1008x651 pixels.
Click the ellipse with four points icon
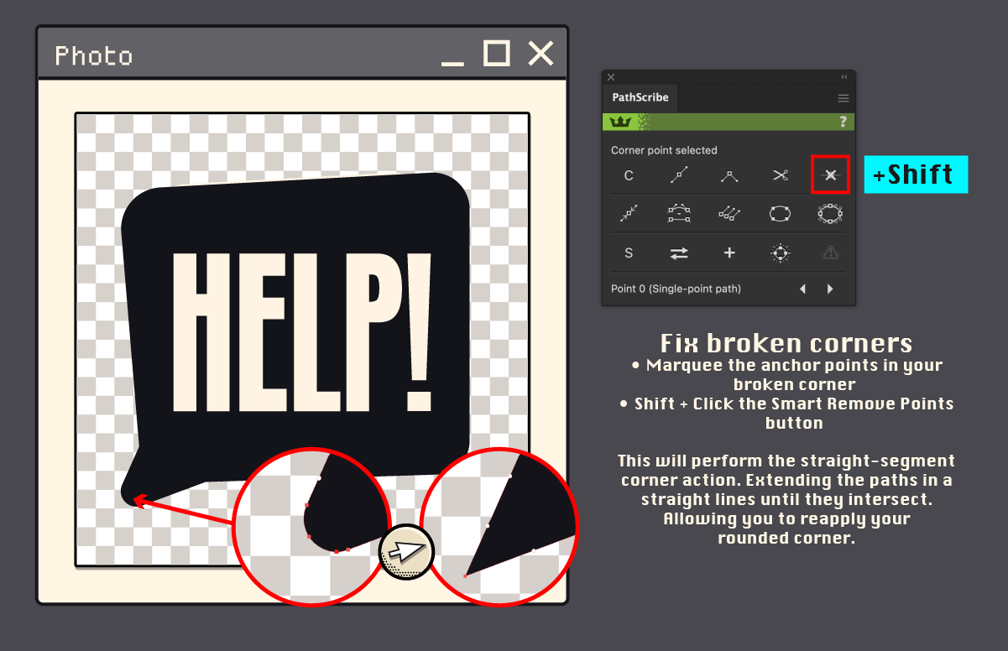point(781,214)
